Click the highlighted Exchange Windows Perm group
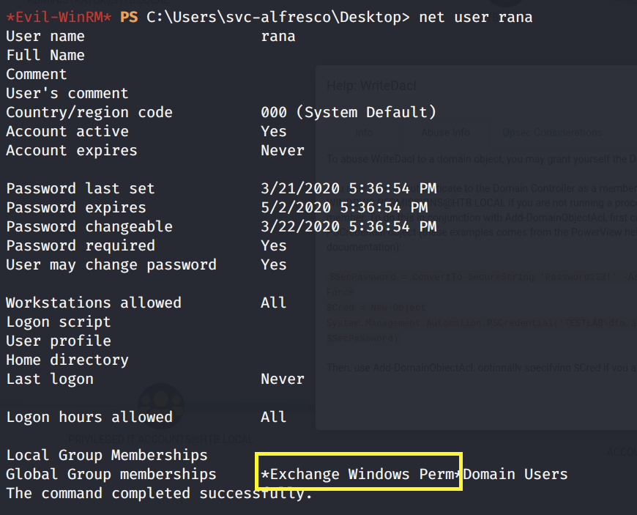This screenshot has width=637, height=515. click(x=359, y=474)
